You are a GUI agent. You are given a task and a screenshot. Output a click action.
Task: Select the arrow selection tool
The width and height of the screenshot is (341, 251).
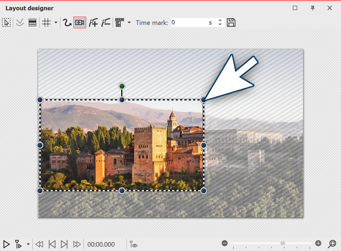[x=6, y=22]
